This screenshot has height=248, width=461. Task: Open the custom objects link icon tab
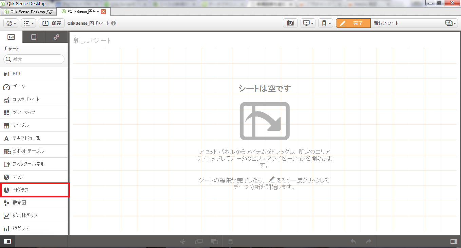(x=56, y=37)
